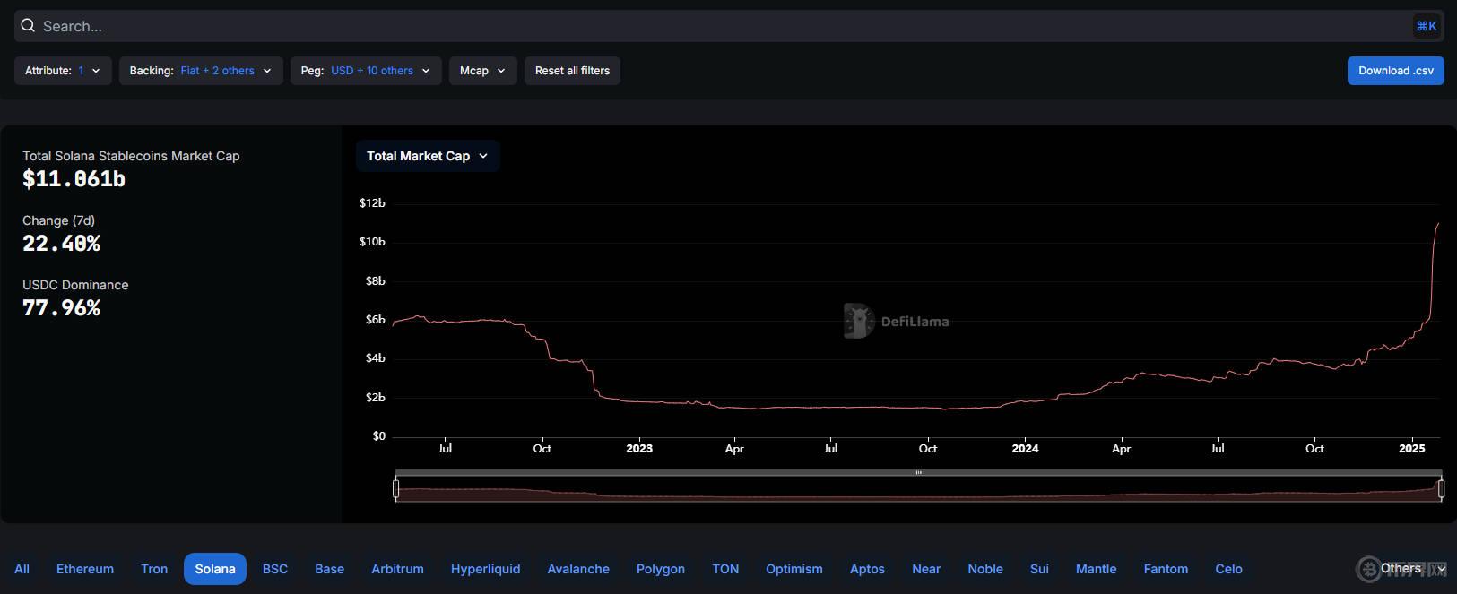Select the Hyperliquid chain tab

[x=485, y=569]
